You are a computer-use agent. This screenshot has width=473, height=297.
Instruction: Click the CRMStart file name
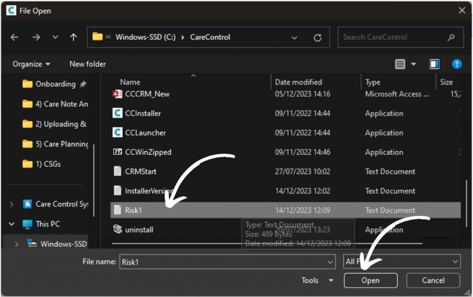(140, 171)
